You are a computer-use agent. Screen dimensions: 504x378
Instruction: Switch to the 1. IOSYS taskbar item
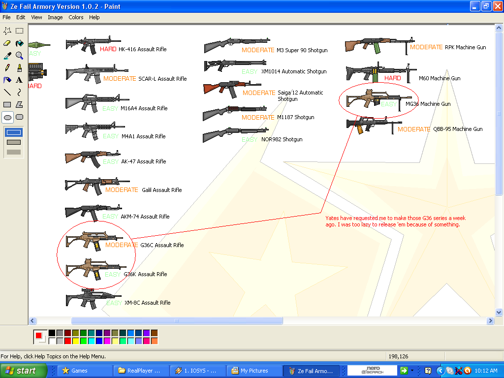click(198, 371)
